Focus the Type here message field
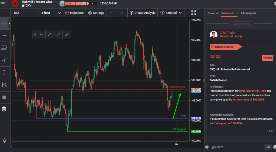Screen dimensions: 276x152 click(236, 147)
